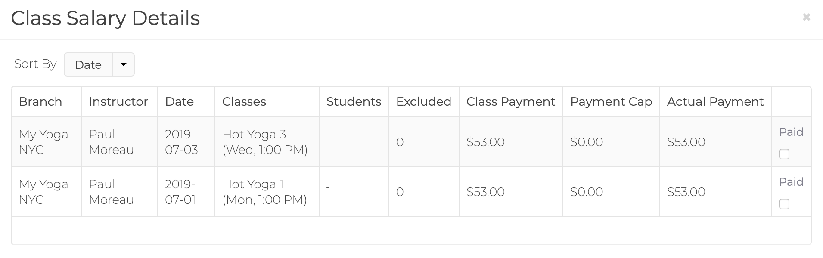Click the 2019-07-01 date cell
This screenshot has width=823, height=258.
pos(181,192)
